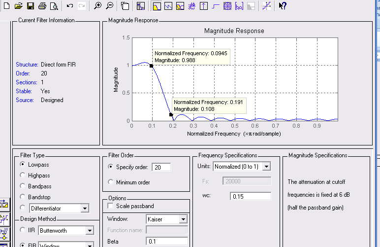Click the wc cutoff frequency field
Viewport: 380px width, 247px height.
[x=251, y=196]
